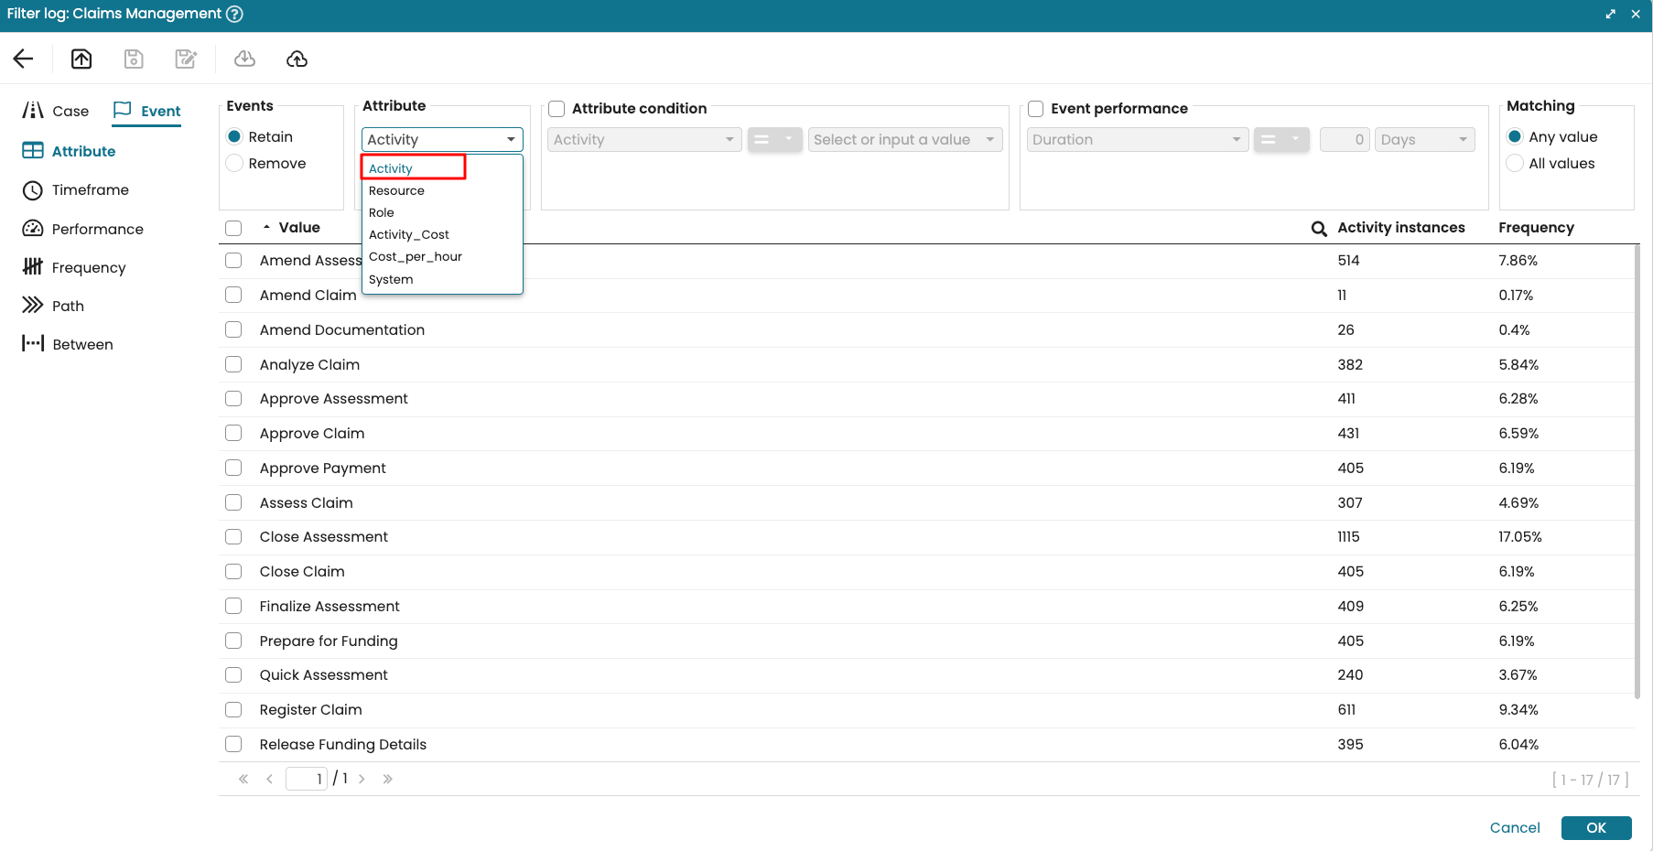1653x851 pixels.
Task: Click the back arrow icon
Action: tap(24, 59)
